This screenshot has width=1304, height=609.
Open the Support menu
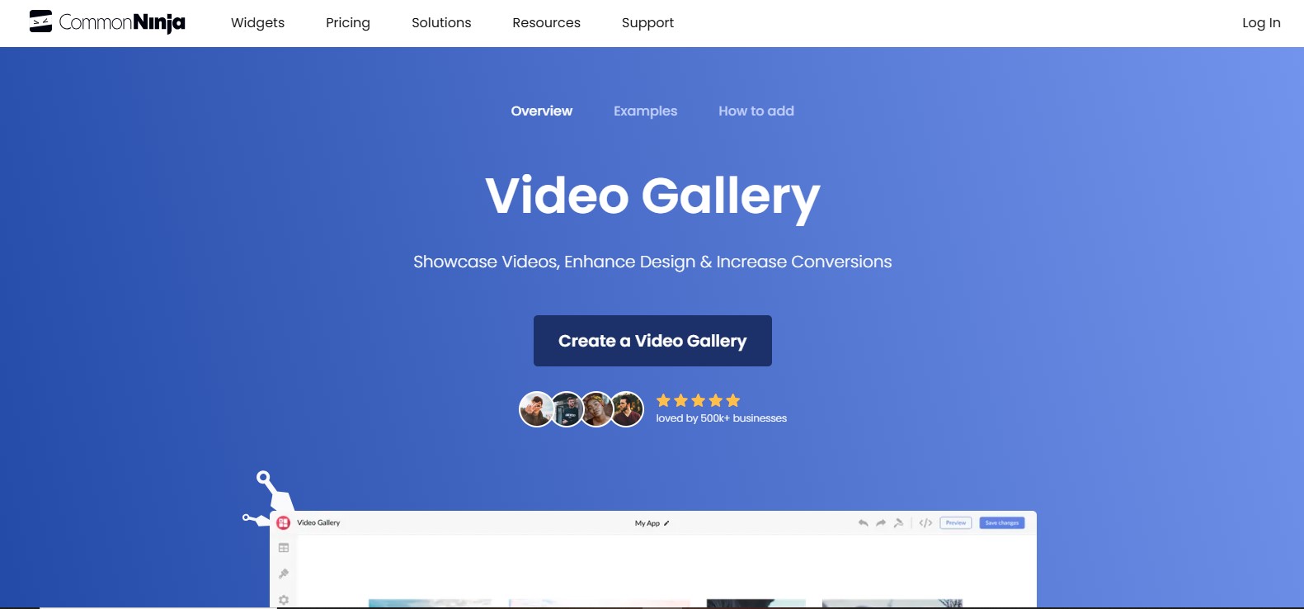[x=647, y=23]
